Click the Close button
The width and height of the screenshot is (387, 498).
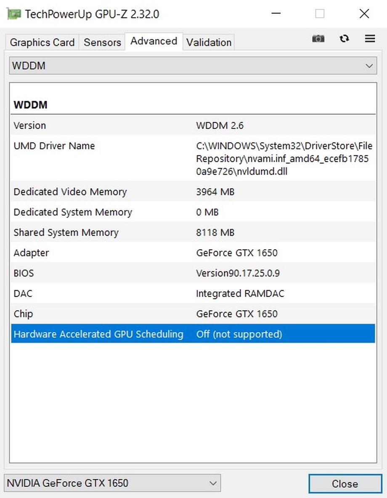point(345,483)
